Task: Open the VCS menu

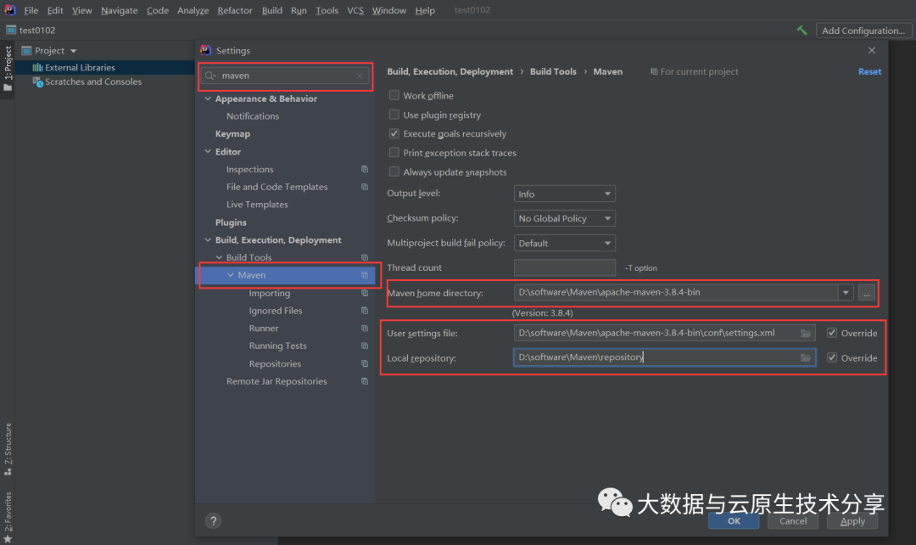Action: click(355, 10)
